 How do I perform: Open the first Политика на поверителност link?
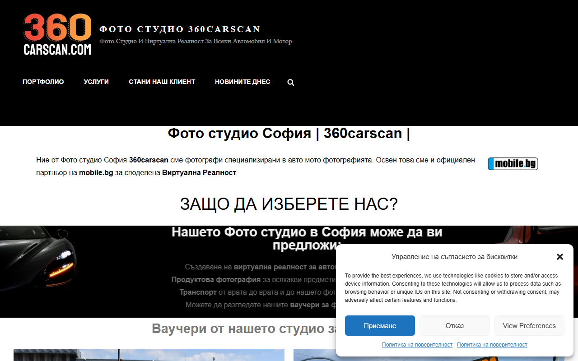click(417, 345)
